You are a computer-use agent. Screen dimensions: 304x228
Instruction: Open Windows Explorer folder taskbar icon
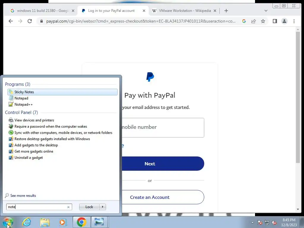tap(45, 222)
